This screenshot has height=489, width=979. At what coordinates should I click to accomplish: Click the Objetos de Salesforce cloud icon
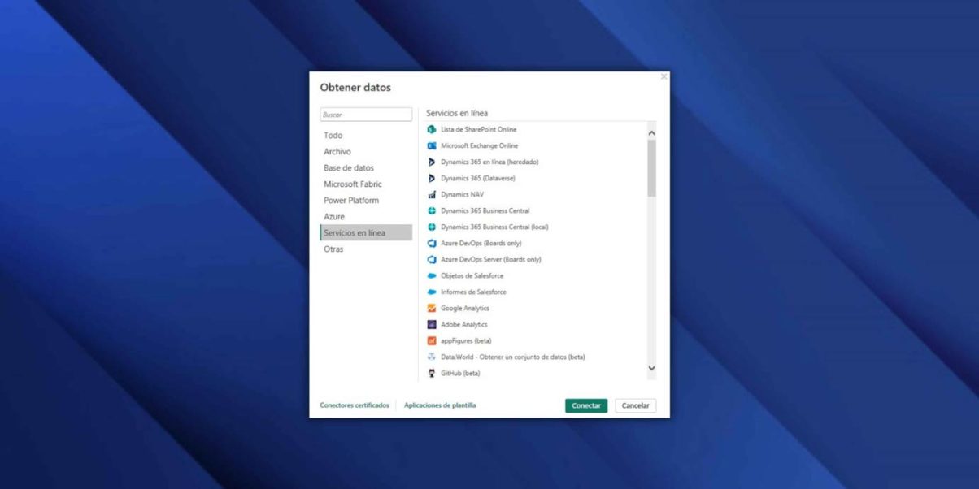432,276
